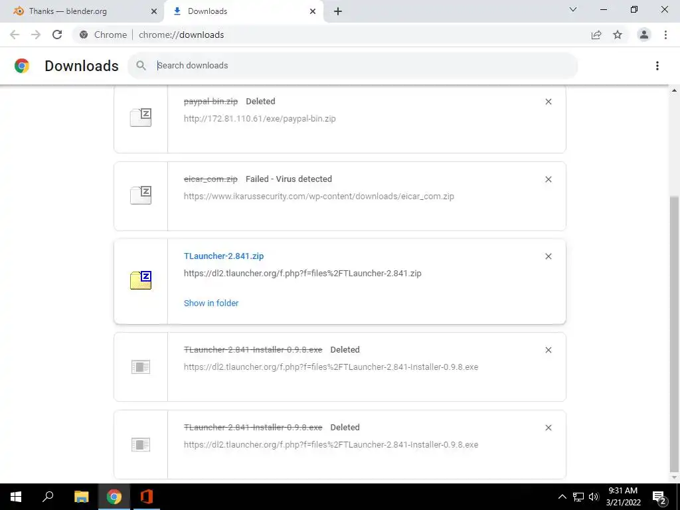680x510 pixels.
Task: Click the search magnifier icon in Downloads
Action: 141,66
